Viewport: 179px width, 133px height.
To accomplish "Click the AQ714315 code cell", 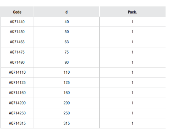I will 17,123.
